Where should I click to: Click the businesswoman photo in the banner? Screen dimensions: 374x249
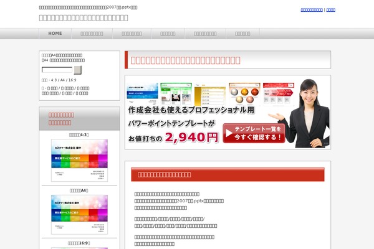coord(307,113)
